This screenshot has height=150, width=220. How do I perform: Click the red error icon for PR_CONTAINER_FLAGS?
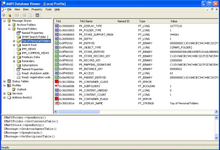(x=56, y=99)
